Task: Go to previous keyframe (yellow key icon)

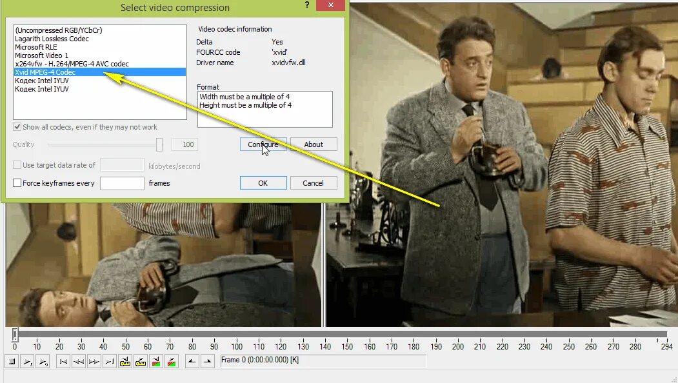Action: (x=125, y=361)
